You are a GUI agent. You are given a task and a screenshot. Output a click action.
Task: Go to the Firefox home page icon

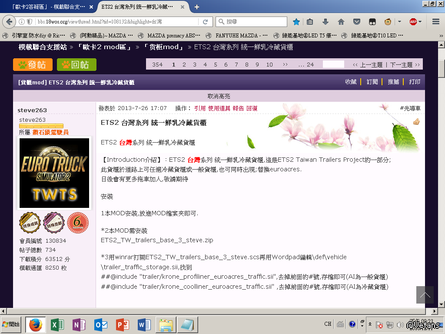[341, 22]
